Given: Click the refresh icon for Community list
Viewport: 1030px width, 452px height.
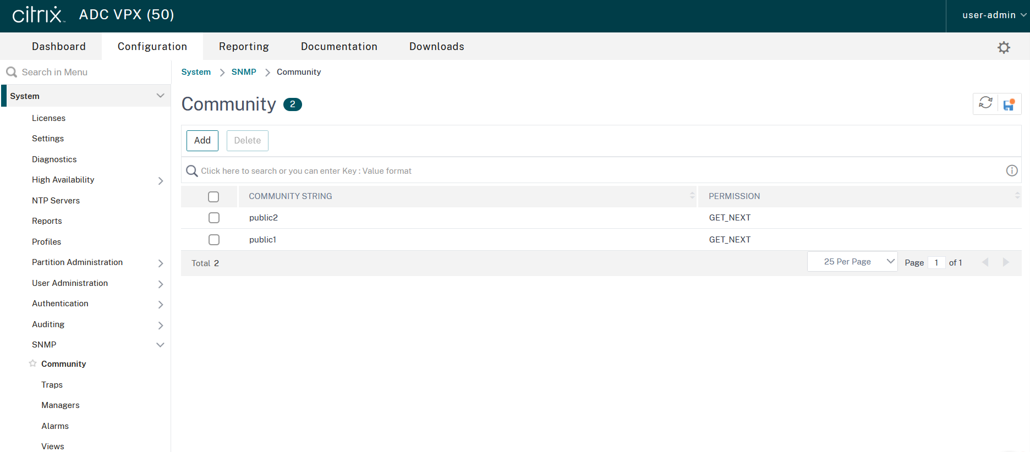Looking at the screenshot, I should point(985,103).
